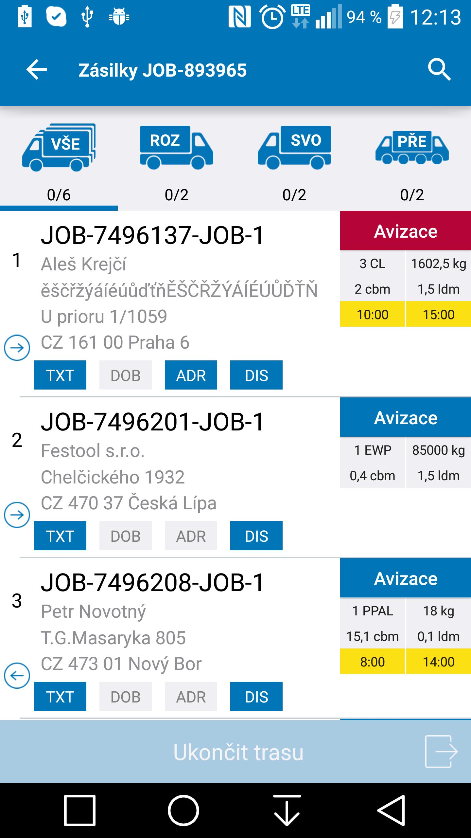Viewport: 471px width, 838px height.
Task: Tap yellow 10:00 time slot cell
Action: (373, 314)
